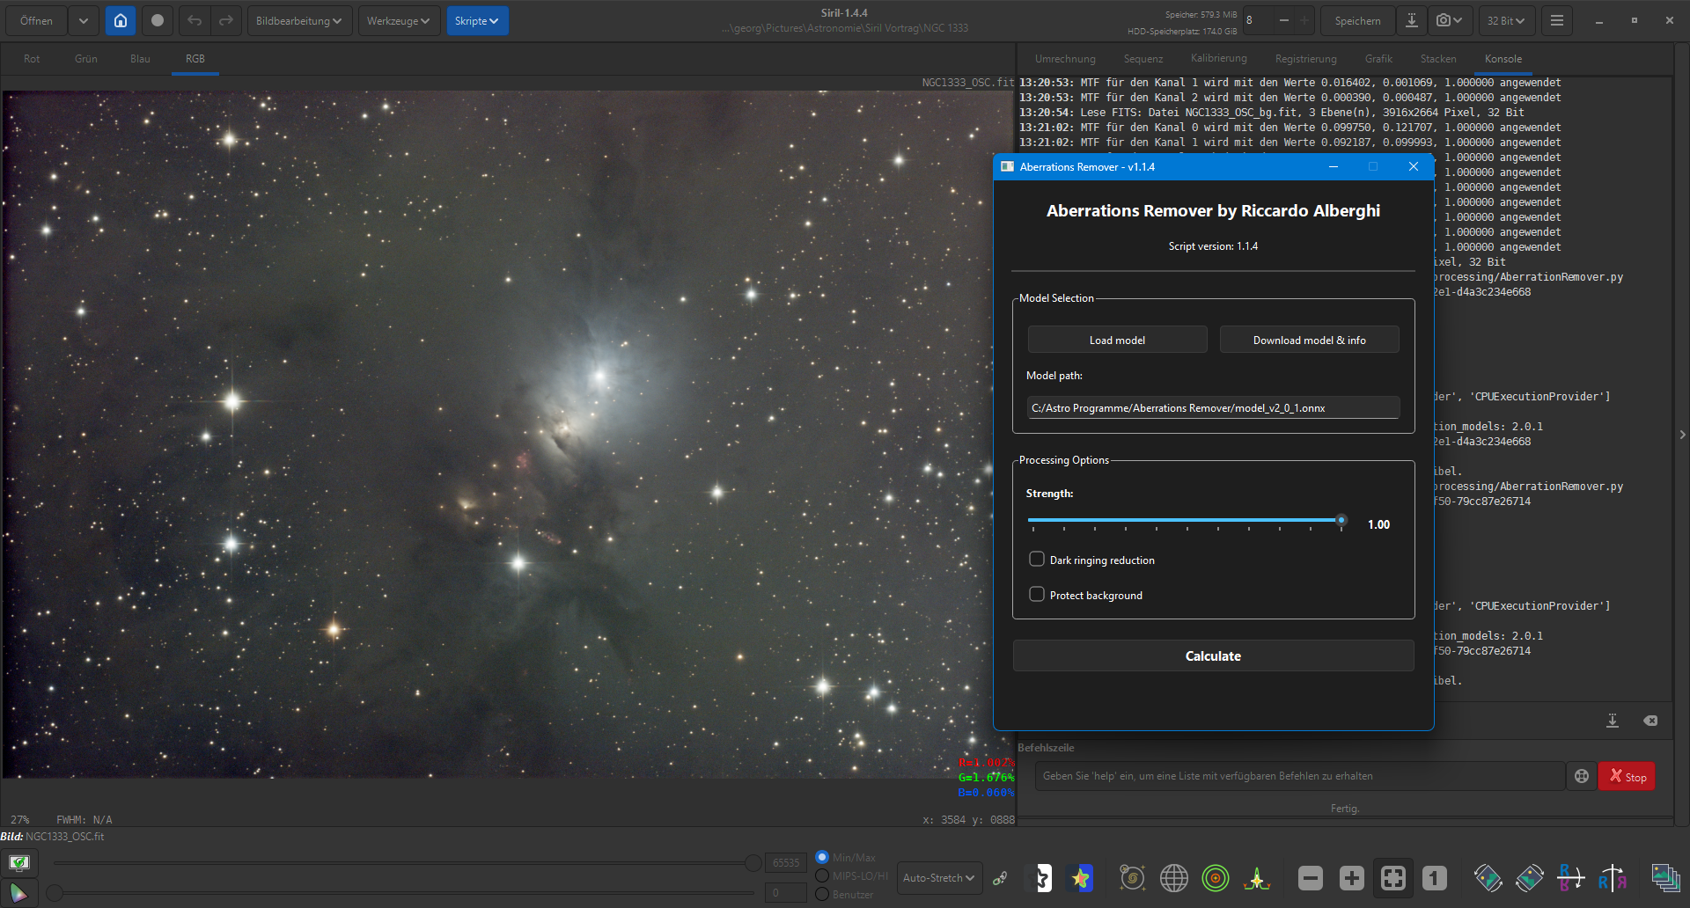
Task: Open the snapshot camera dropdown
Action: [x=1449, y=20]
